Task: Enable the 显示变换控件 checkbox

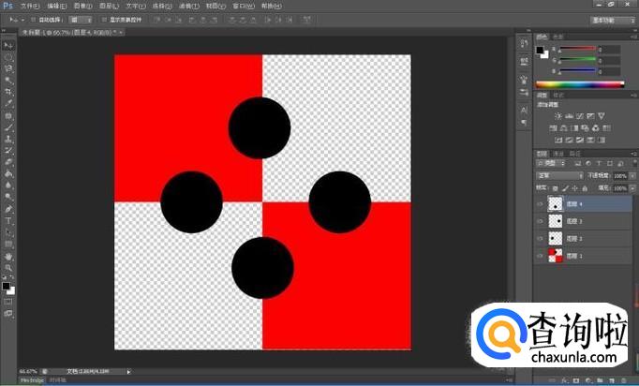Action: [104, 19]
